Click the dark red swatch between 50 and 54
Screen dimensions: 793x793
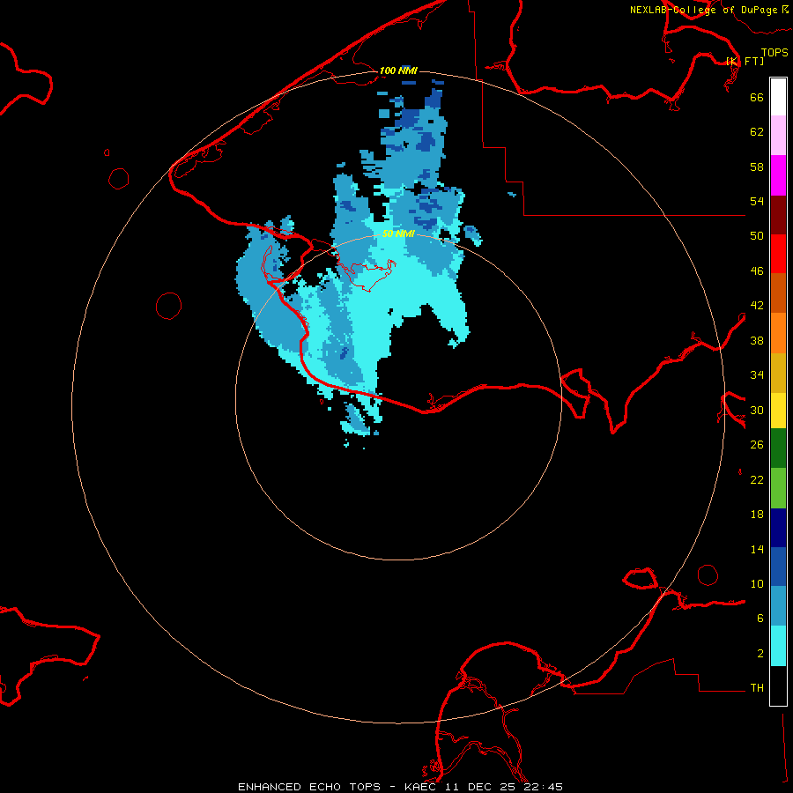coord(778,215)
